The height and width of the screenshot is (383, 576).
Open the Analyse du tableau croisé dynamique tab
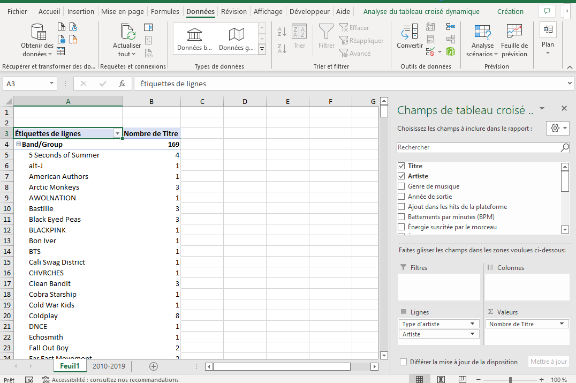[x=421, y=11]
